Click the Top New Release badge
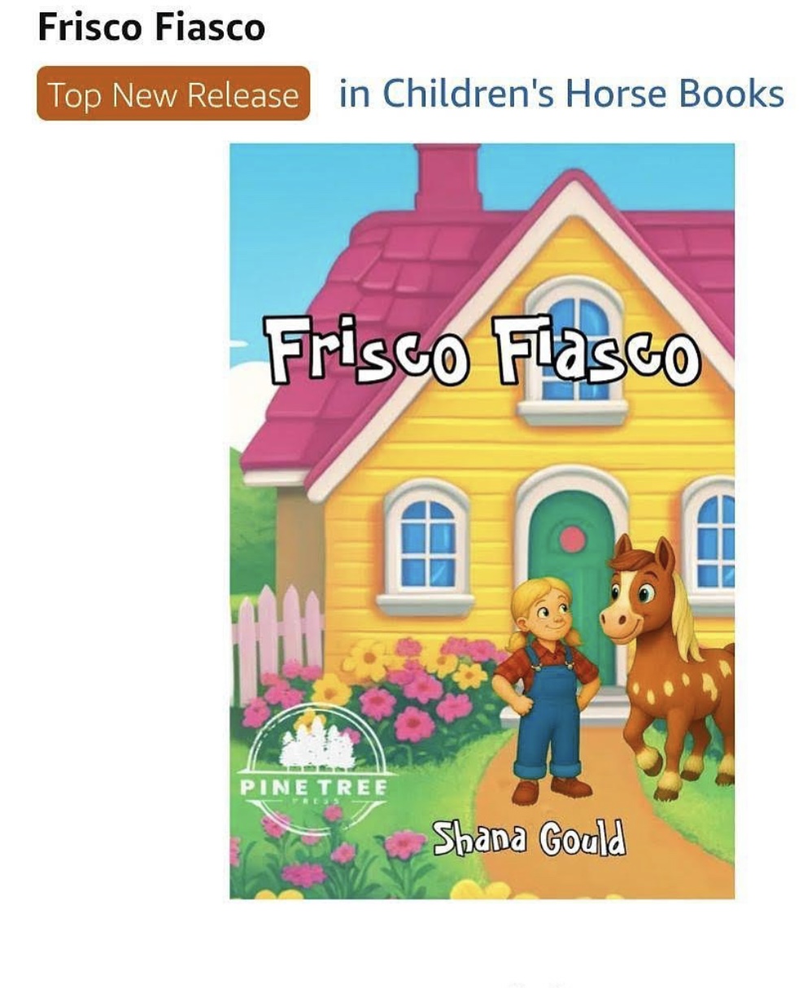The image size is (803, 988). (x=173, y=94)
